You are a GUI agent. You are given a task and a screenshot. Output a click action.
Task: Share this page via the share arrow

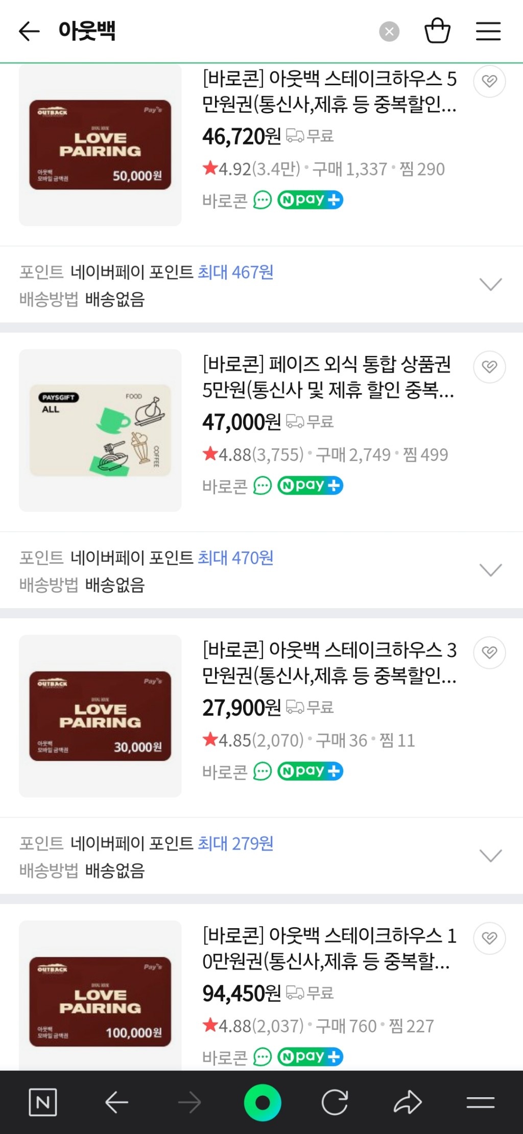tap(408, 1103)
